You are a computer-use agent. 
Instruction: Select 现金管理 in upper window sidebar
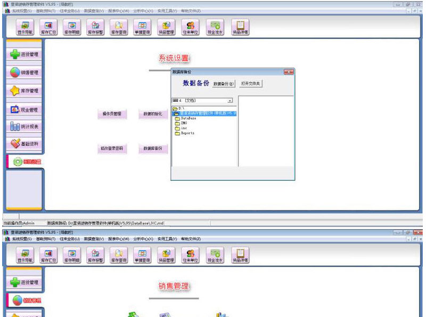(x=24, y=110)
